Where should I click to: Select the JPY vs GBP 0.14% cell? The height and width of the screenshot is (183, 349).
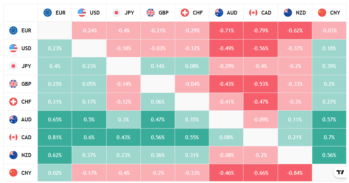coord(158,66)
